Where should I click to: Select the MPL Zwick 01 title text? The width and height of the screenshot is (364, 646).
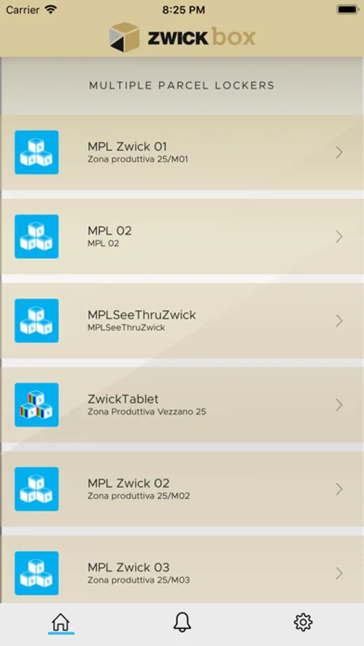[x=127, y=146]
